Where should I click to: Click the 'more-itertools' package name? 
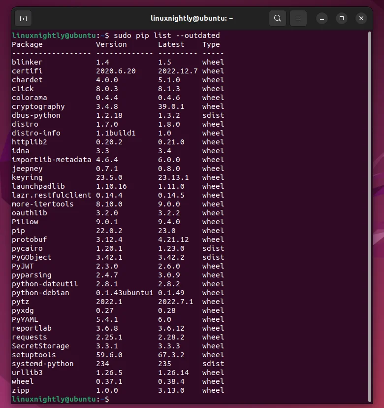(43, 204)
